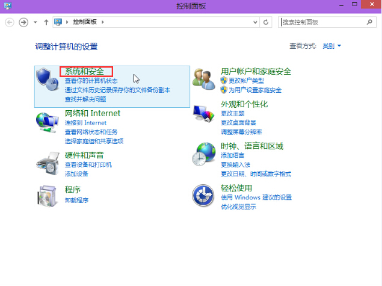Click the Hardware and Sound printer icon
This screenshot has width=382, height=286.
tap(48, 161)
